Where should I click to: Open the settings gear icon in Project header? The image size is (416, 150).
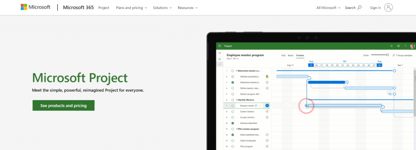point(398,46)
